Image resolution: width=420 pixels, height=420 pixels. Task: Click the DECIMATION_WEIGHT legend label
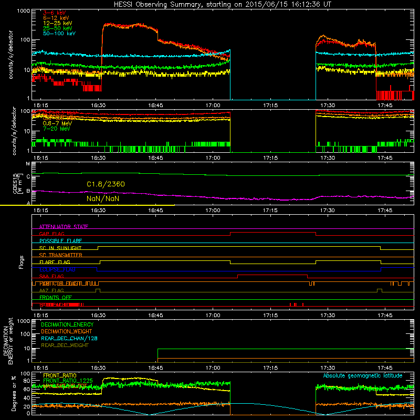67,331
